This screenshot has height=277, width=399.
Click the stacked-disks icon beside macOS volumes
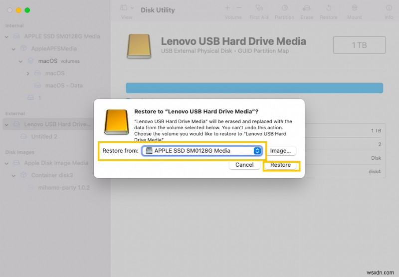tap(30, 61)
